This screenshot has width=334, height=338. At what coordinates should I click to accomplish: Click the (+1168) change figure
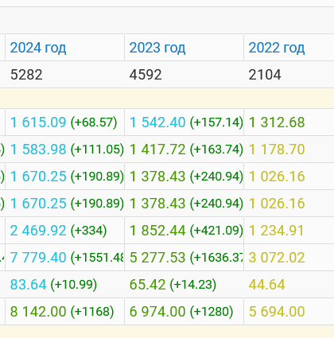pos(92,312)
